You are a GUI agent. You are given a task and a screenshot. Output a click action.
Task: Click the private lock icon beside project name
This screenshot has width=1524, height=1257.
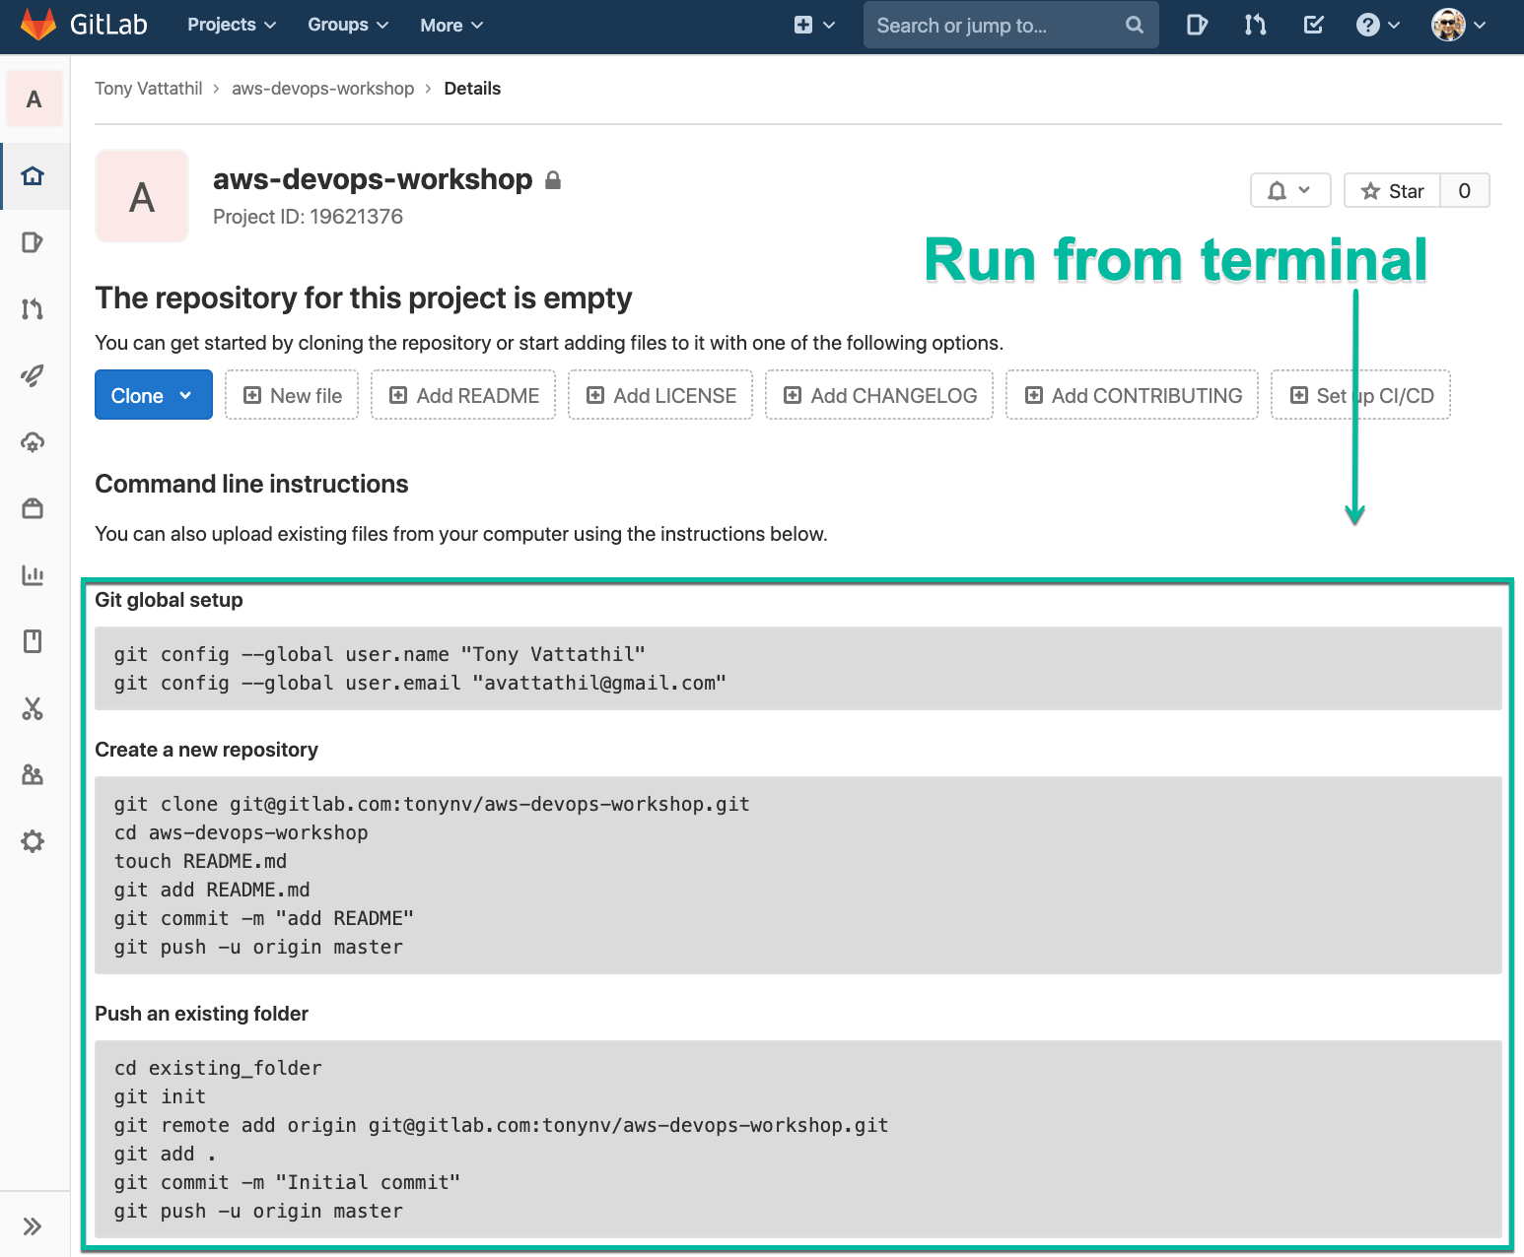pos(553,179)
